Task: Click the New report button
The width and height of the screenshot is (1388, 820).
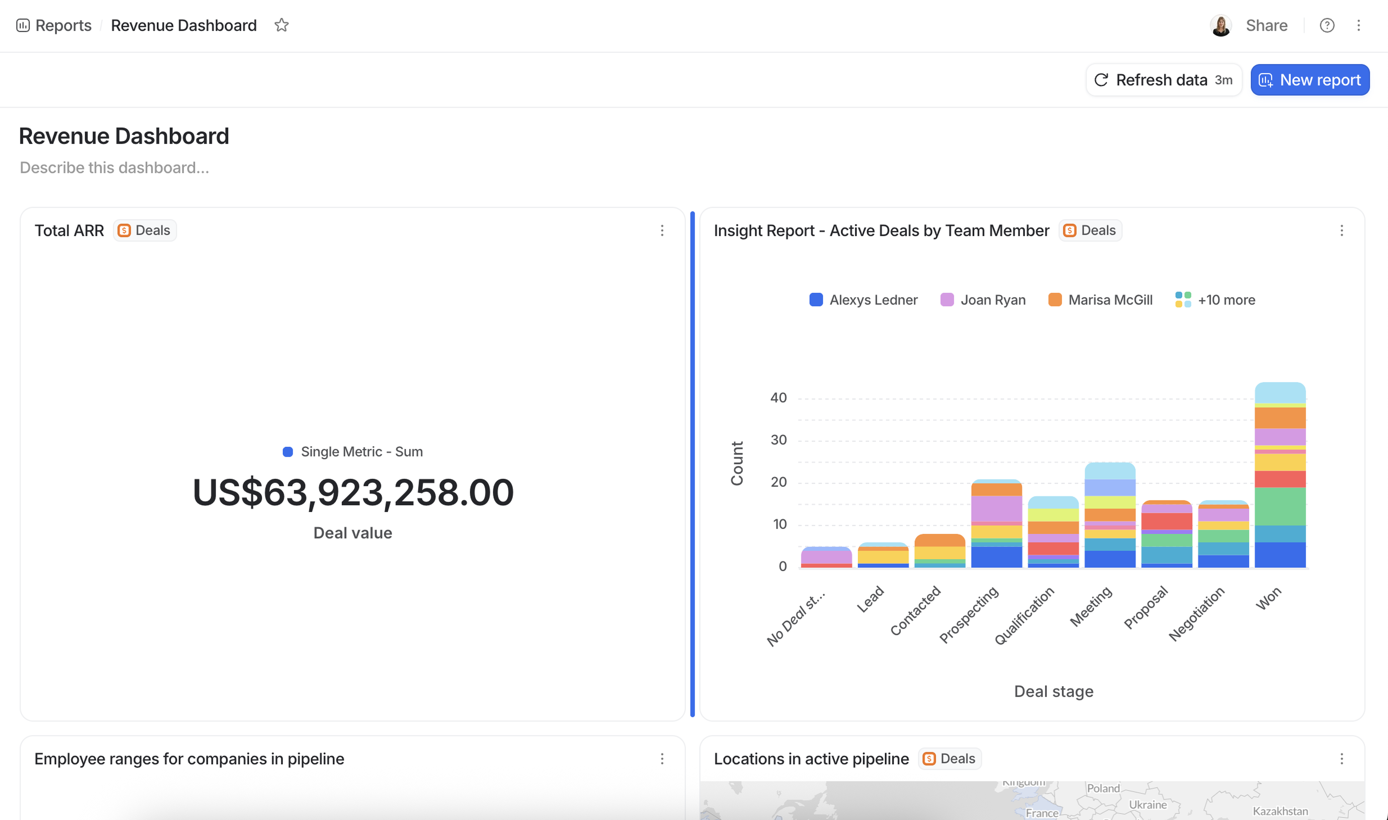Action: coord(1310,80)
